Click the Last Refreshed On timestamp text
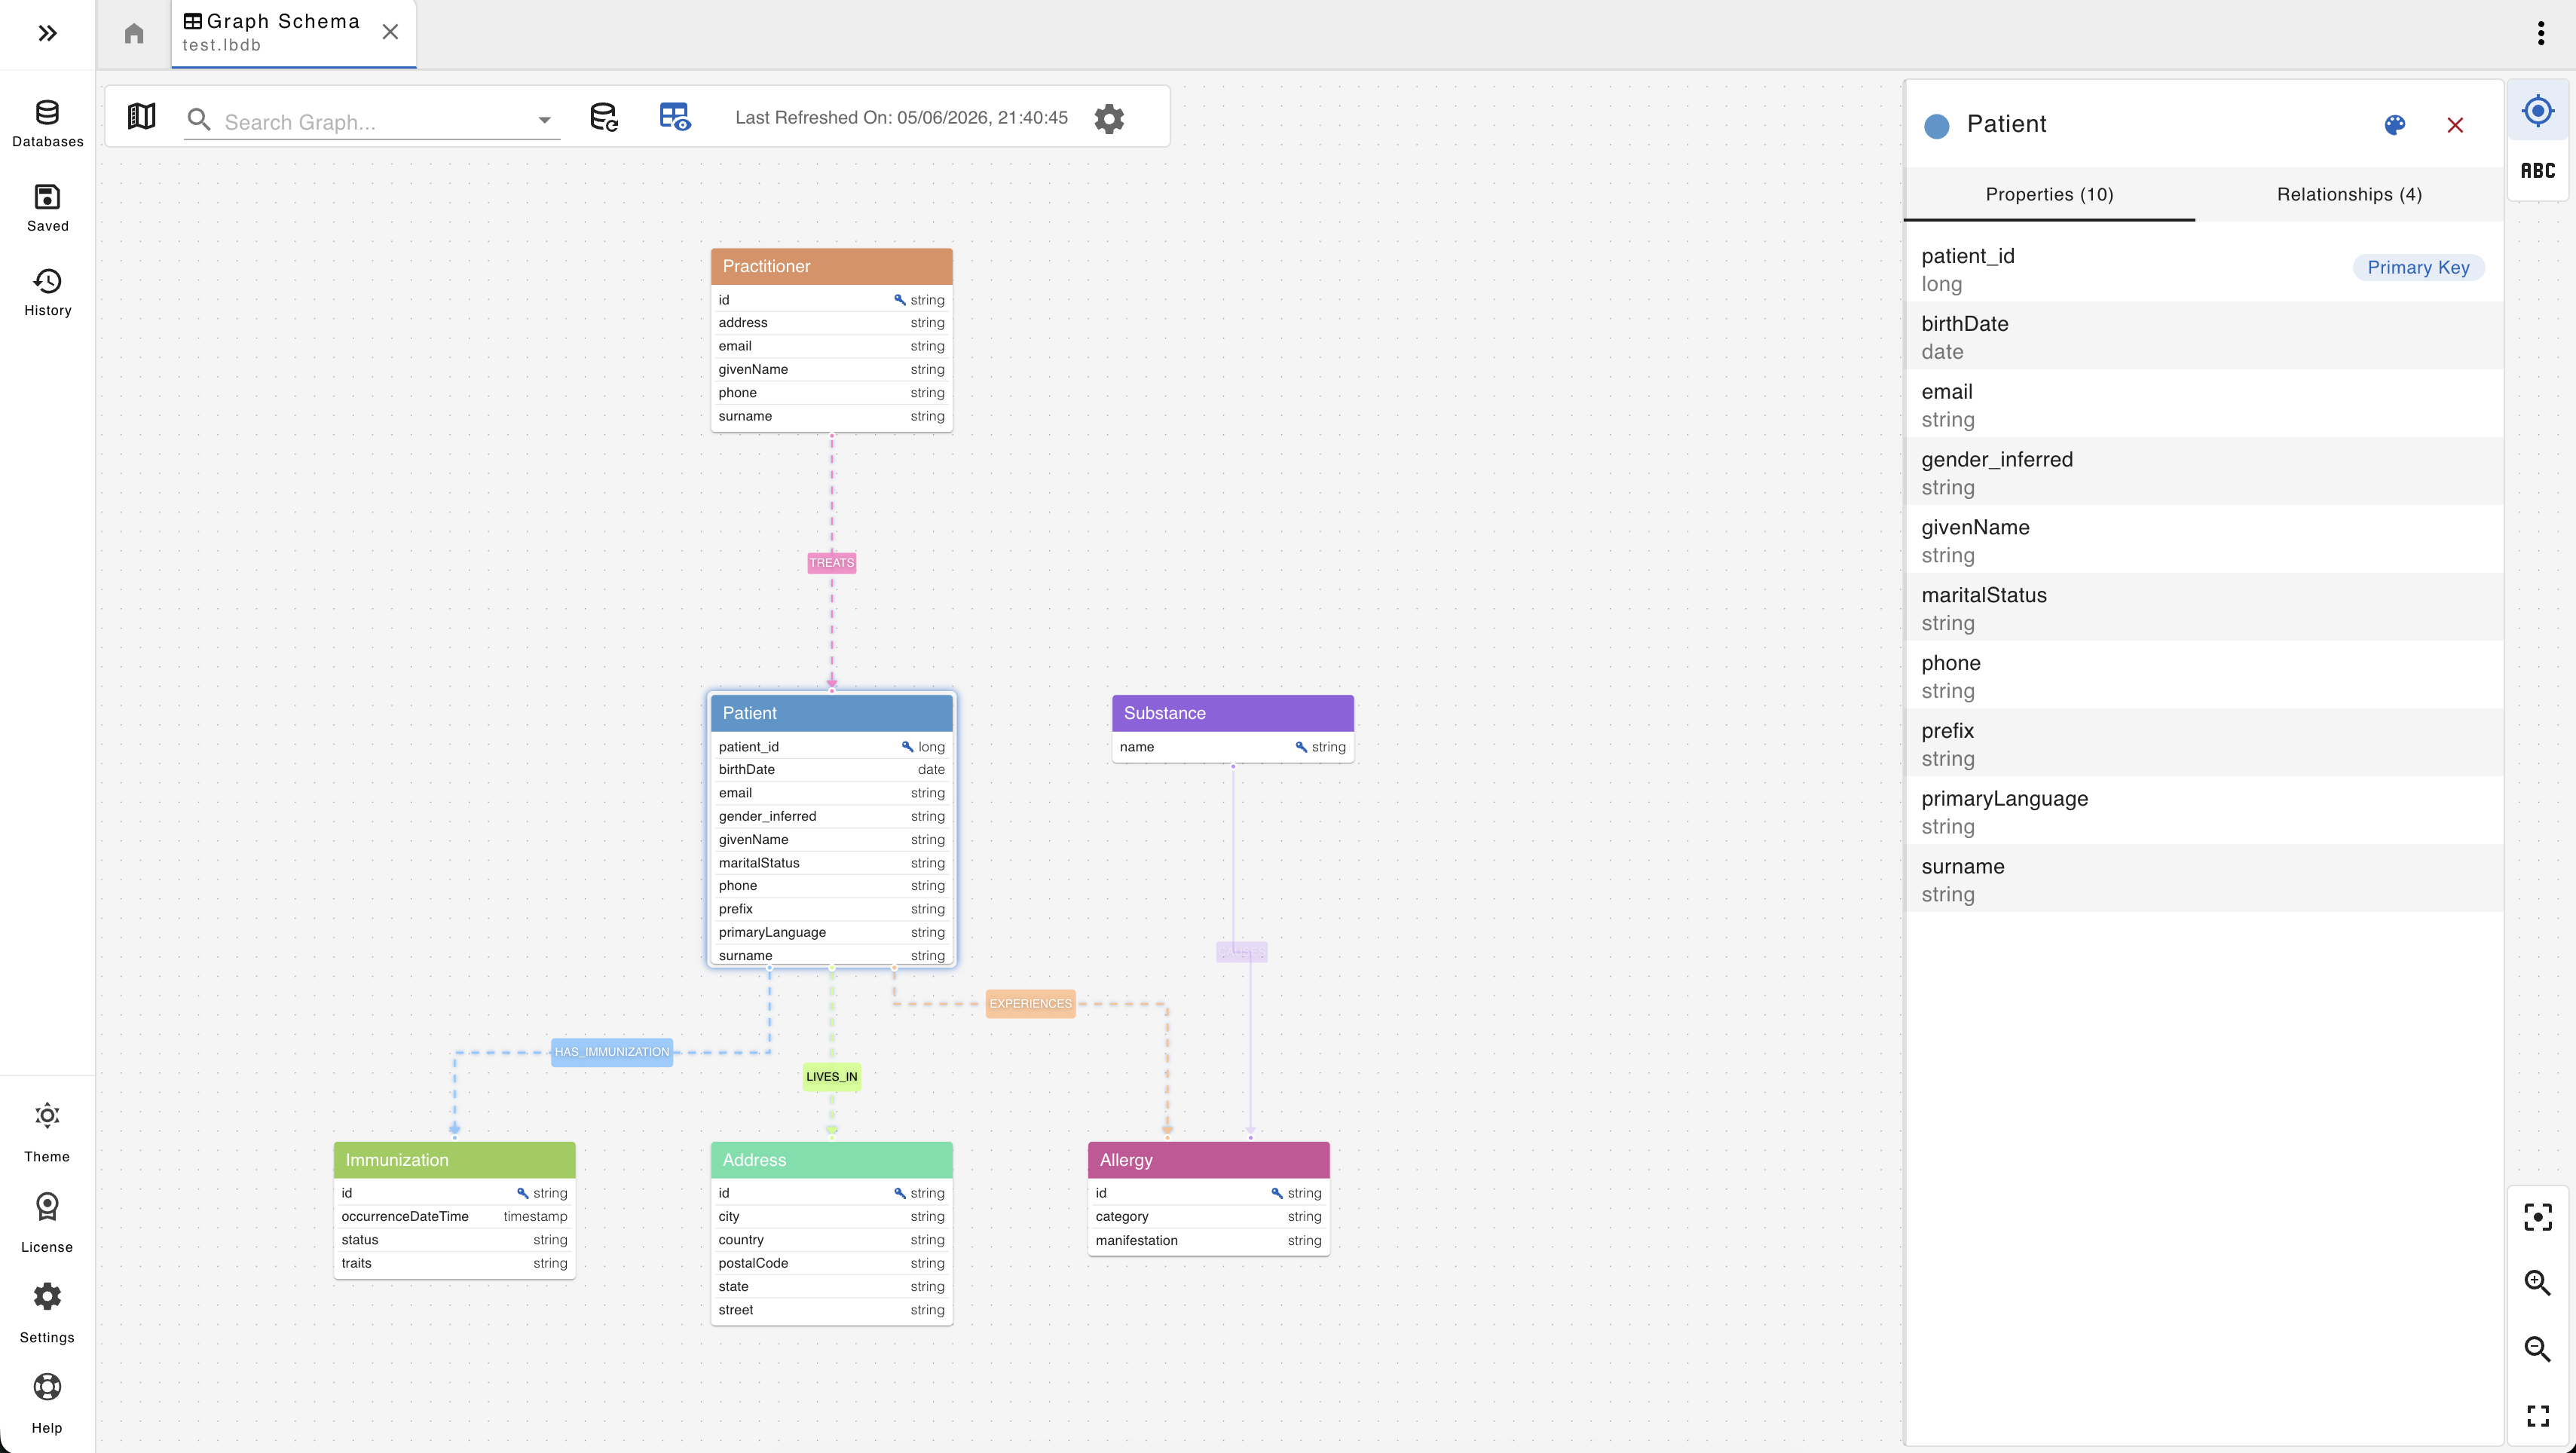Screen dimensions: 2576x1453 tap(901, 118)
